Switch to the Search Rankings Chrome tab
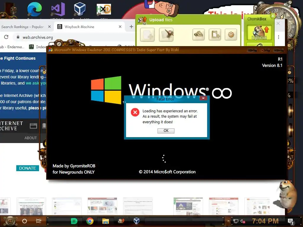Image resolution: width=303 pixels, height=227 pixels. click(x=22, y=27)
